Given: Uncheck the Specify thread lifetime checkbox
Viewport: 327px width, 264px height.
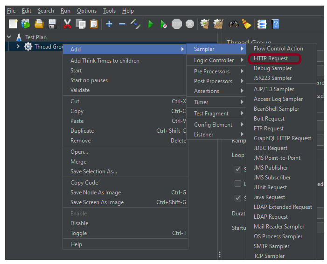Looking at the screenshot, I should point(238,198).
